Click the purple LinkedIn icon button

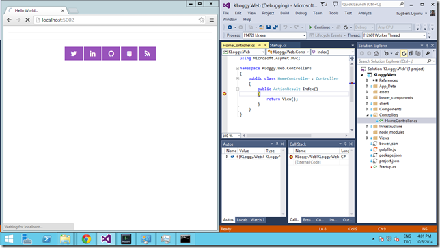[x=93, y=53]
